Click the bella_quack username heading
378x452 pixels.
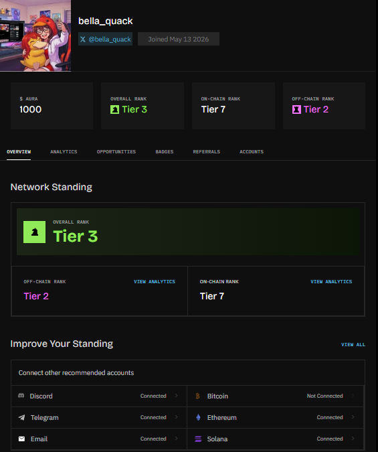pos(106,21)
